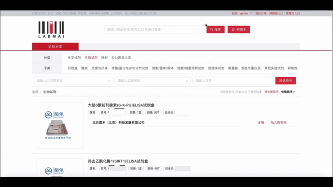Click the 规格: 48T tag
Screen dimensions: 333x187
tap(153, 169)
